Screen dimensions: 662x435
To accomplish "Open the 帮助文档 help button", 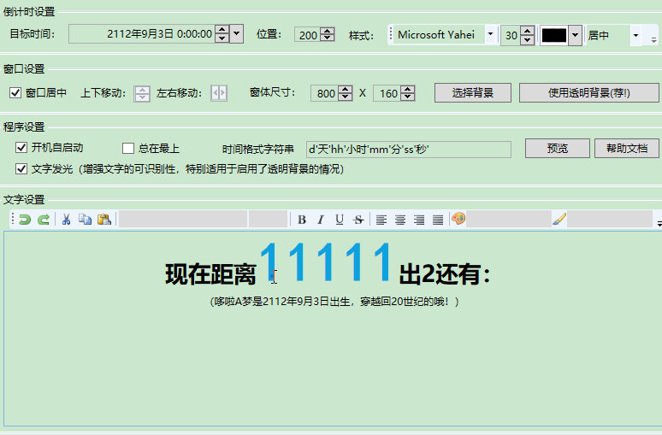I will click(x=627, y=148).
